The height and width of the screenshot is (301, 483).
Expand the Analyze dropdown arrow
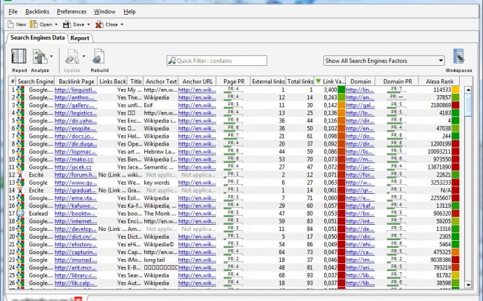coord(51,57)
